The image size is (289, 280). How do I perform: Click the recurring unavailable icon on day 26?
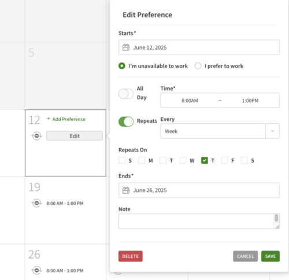(x=36, y=270)
